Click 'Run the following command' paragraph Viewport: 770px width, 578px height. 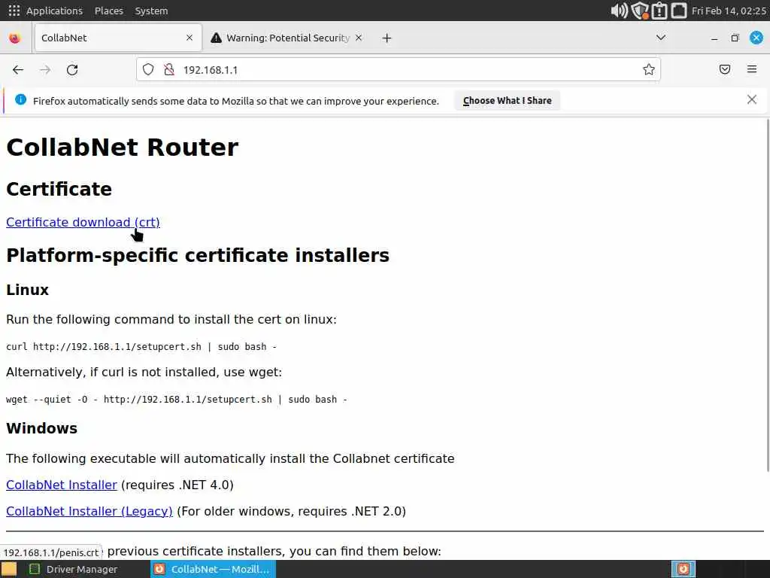pyautogui.click(x=171, y=319)
